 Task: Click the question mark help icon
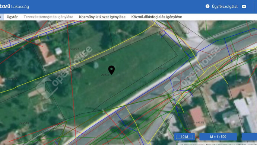pos(207,6)
